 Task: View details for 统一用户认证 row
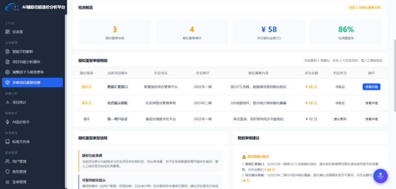click(x=371, y=119)
